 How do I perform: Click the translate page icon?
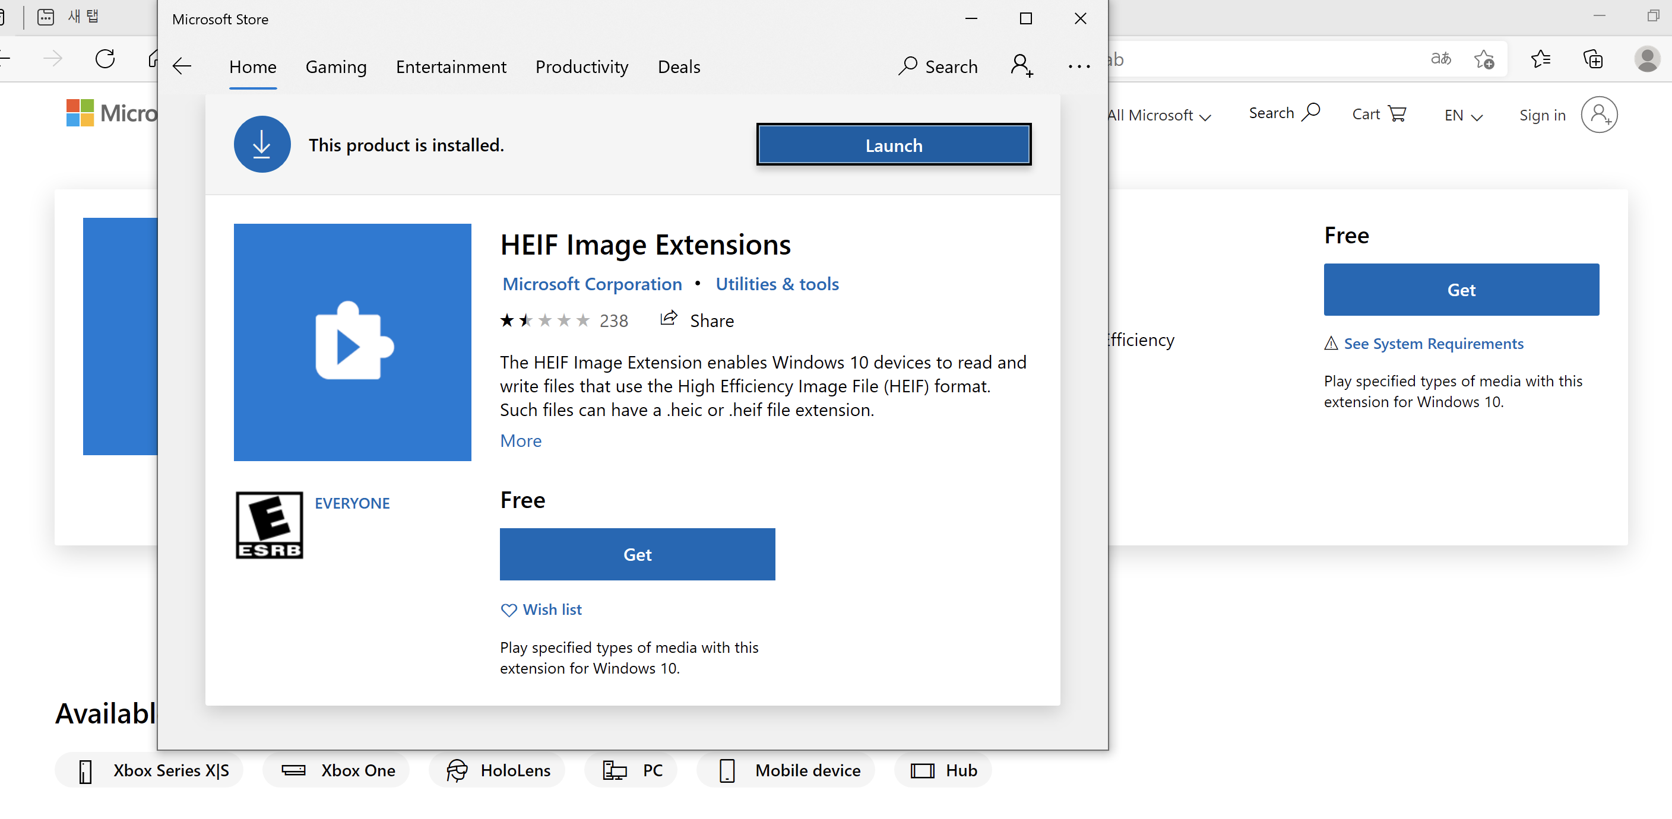pos(1440,59)
